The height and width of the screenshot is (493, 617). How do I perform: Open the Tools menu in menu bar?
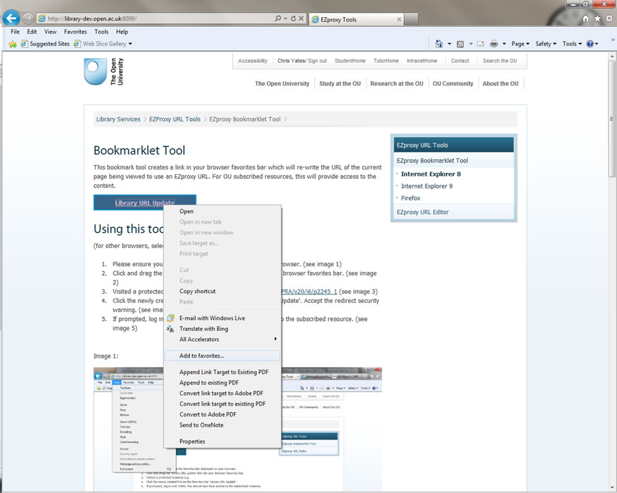(101, 32)
